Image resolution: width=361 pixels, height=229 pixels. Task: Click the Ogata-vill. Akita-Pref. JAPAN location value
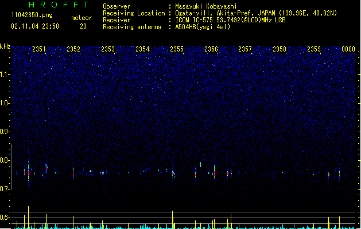coord(256,13)
